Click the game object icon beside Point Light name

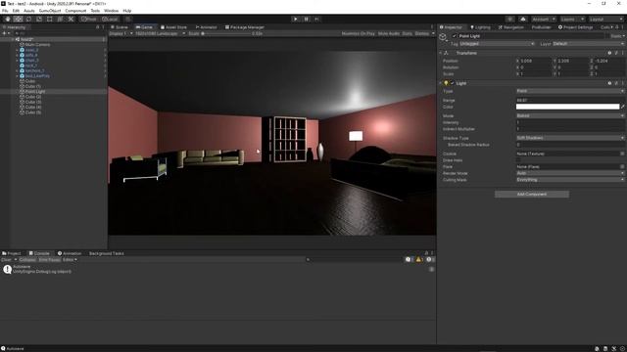443,37
